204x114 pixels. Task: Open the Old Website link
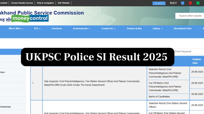point(64,3)
